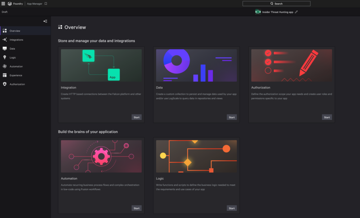The image size is (360, 218).
Task: Go to Automation in the sidebar
Action: (x=16, y=66)
